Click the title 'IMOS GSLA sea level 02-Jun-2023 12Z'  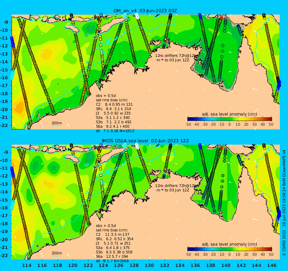[x=145, y=141]
